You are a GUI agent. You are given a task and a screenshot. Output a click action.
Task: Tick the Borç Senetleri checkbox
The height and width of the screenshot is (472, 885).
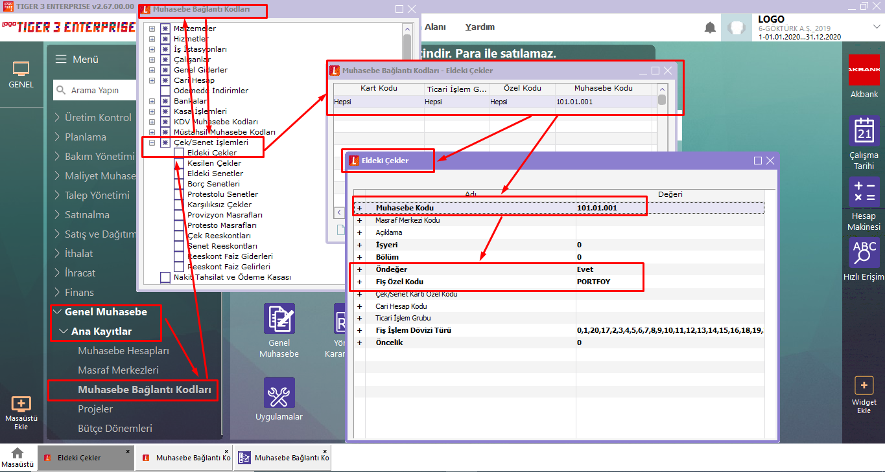pyautogui.click(x=178, y=184)
